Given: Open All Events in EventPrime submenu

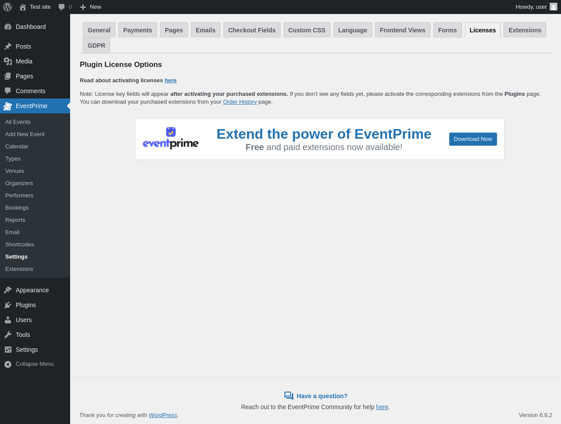Looking at the screenshot, I should [35, 122].
